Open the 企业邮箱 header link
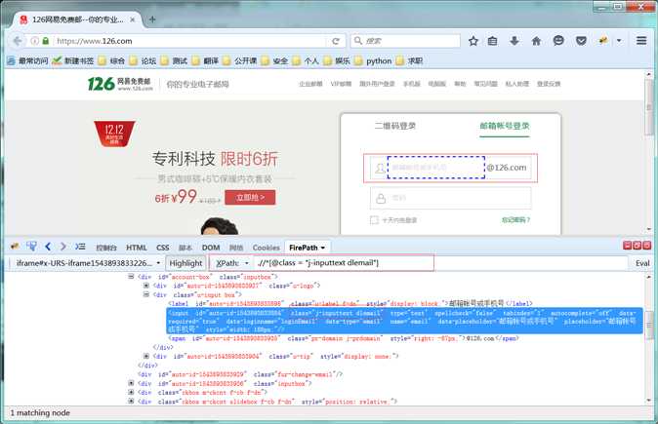This screenshot has width=658, height=424. pyautogui.click(x=310, y=84)
